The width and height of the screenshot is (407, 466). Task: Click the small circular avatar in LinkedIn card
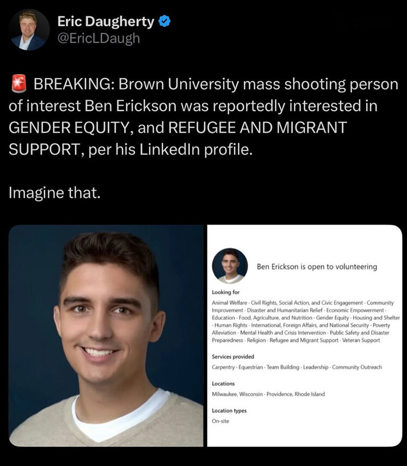pos(230,266)
